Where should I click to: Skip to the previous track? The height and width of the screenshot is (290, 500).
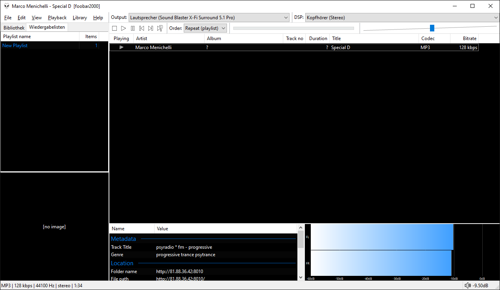click(x=142, y=28)
